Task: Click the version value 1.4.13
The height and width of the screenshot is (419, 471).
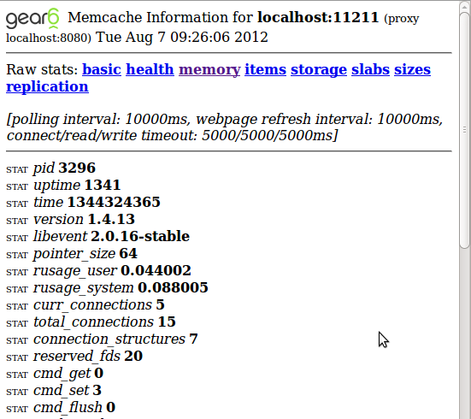Action: point(111,219)
